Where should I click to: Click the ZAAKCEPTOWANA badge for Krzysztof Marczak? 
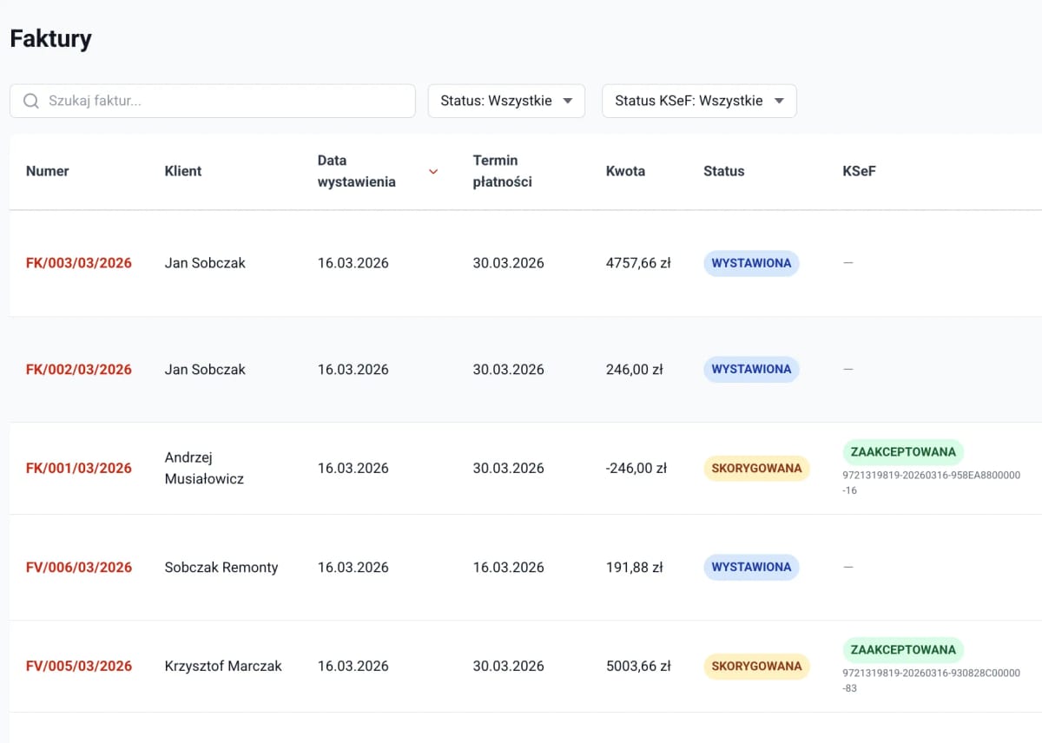(903, 649)
